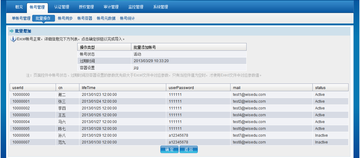Click the test1@wisedu.com mail cell
Screen dimensions: 360x158
tap(249, 95)
